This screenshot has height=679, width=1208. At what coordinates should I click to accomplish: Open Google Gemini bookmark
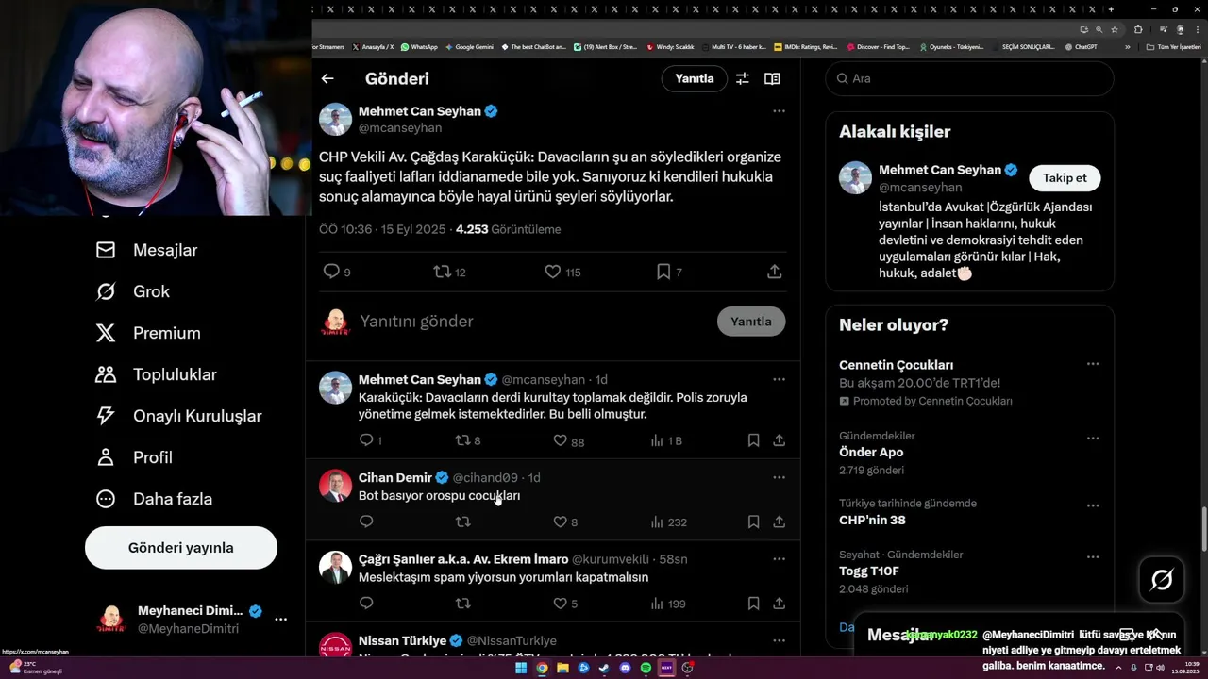click(x=469, y=46)
